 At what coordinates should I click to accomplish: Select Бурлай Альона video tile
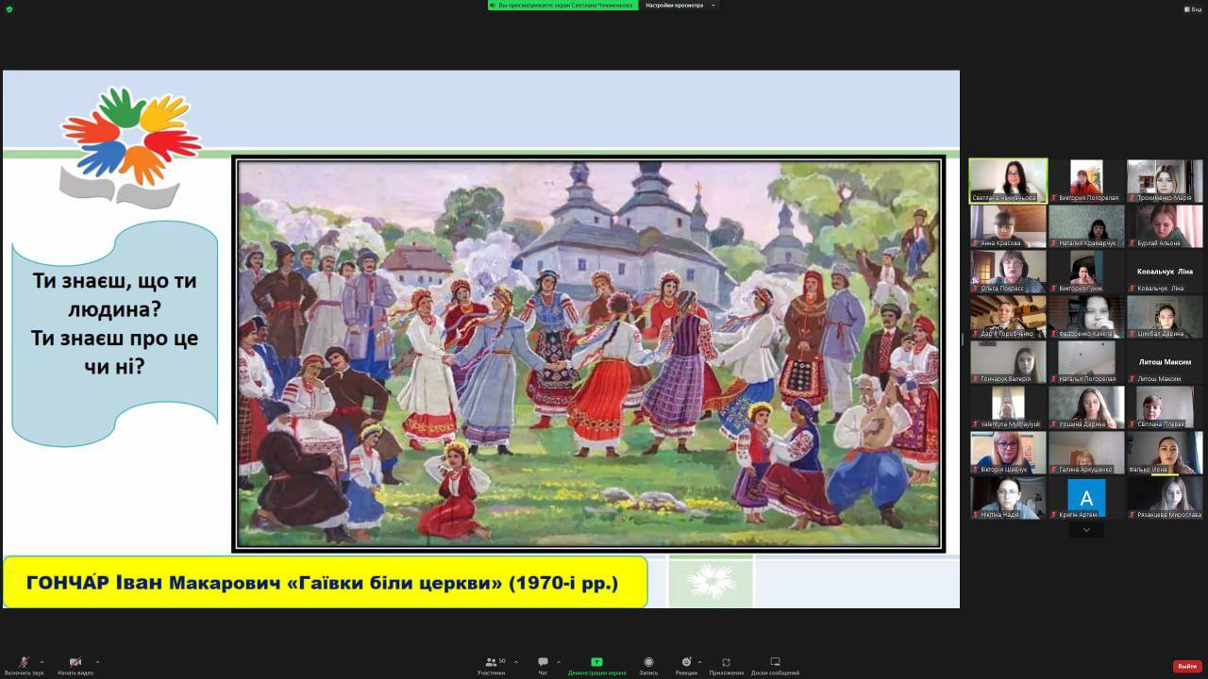[1165, 226]
